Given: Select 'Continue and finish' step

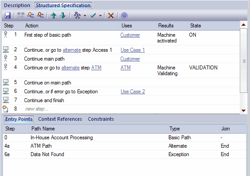Looking at the screenshot, I should click(44, 100).
